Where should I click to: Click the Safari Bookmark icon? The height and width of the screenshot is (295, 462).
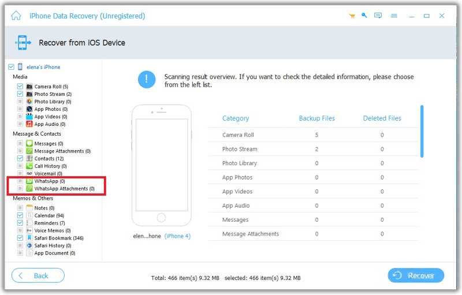coord(29,238)
